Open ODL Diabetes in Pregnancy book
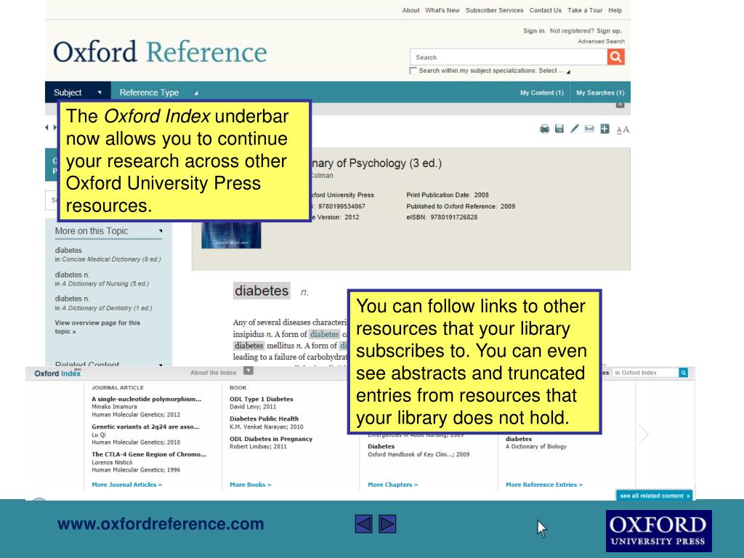The image size is (744, 558). pos(271,439)
